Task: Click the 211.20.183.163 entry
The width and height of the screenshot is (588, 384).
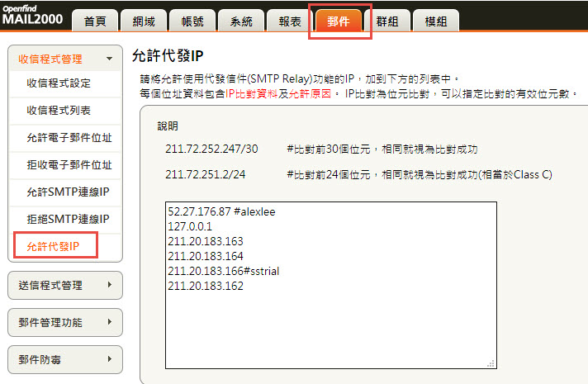Action: pos(206,241)
